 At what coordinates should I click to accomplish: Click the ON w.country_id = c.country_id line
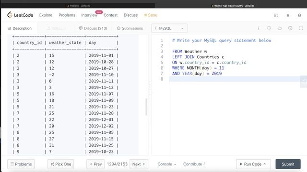(209, 63)
